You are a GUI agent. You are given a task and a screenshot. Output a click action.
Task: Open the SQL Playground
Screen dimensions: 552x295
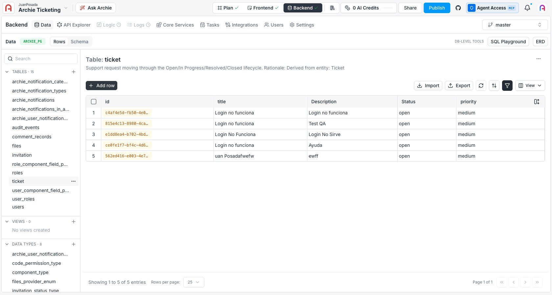(x=508, y=42)
